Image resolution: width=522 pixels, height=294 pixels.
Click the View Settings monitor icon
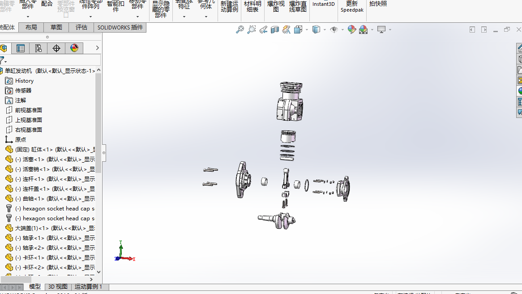click(x=381, y=29)
